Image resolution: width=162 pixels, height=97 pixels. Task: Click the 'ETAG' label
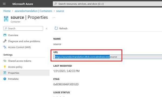click(56, 79)
